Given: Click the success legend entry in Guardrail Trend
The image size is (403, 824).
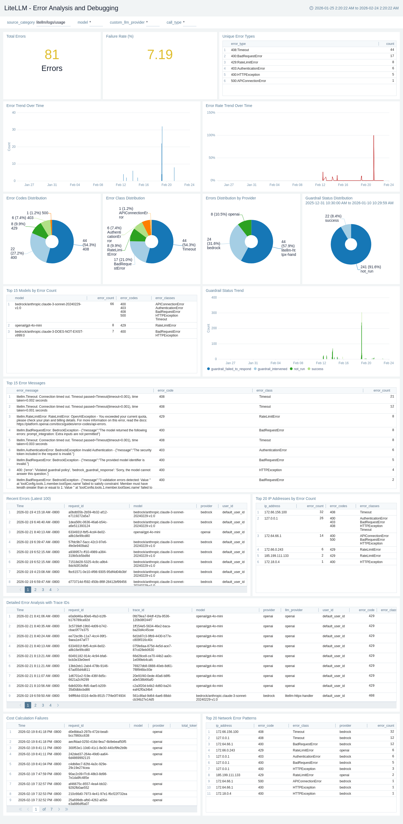Looking at the screenshot, I should pos(315,369).
